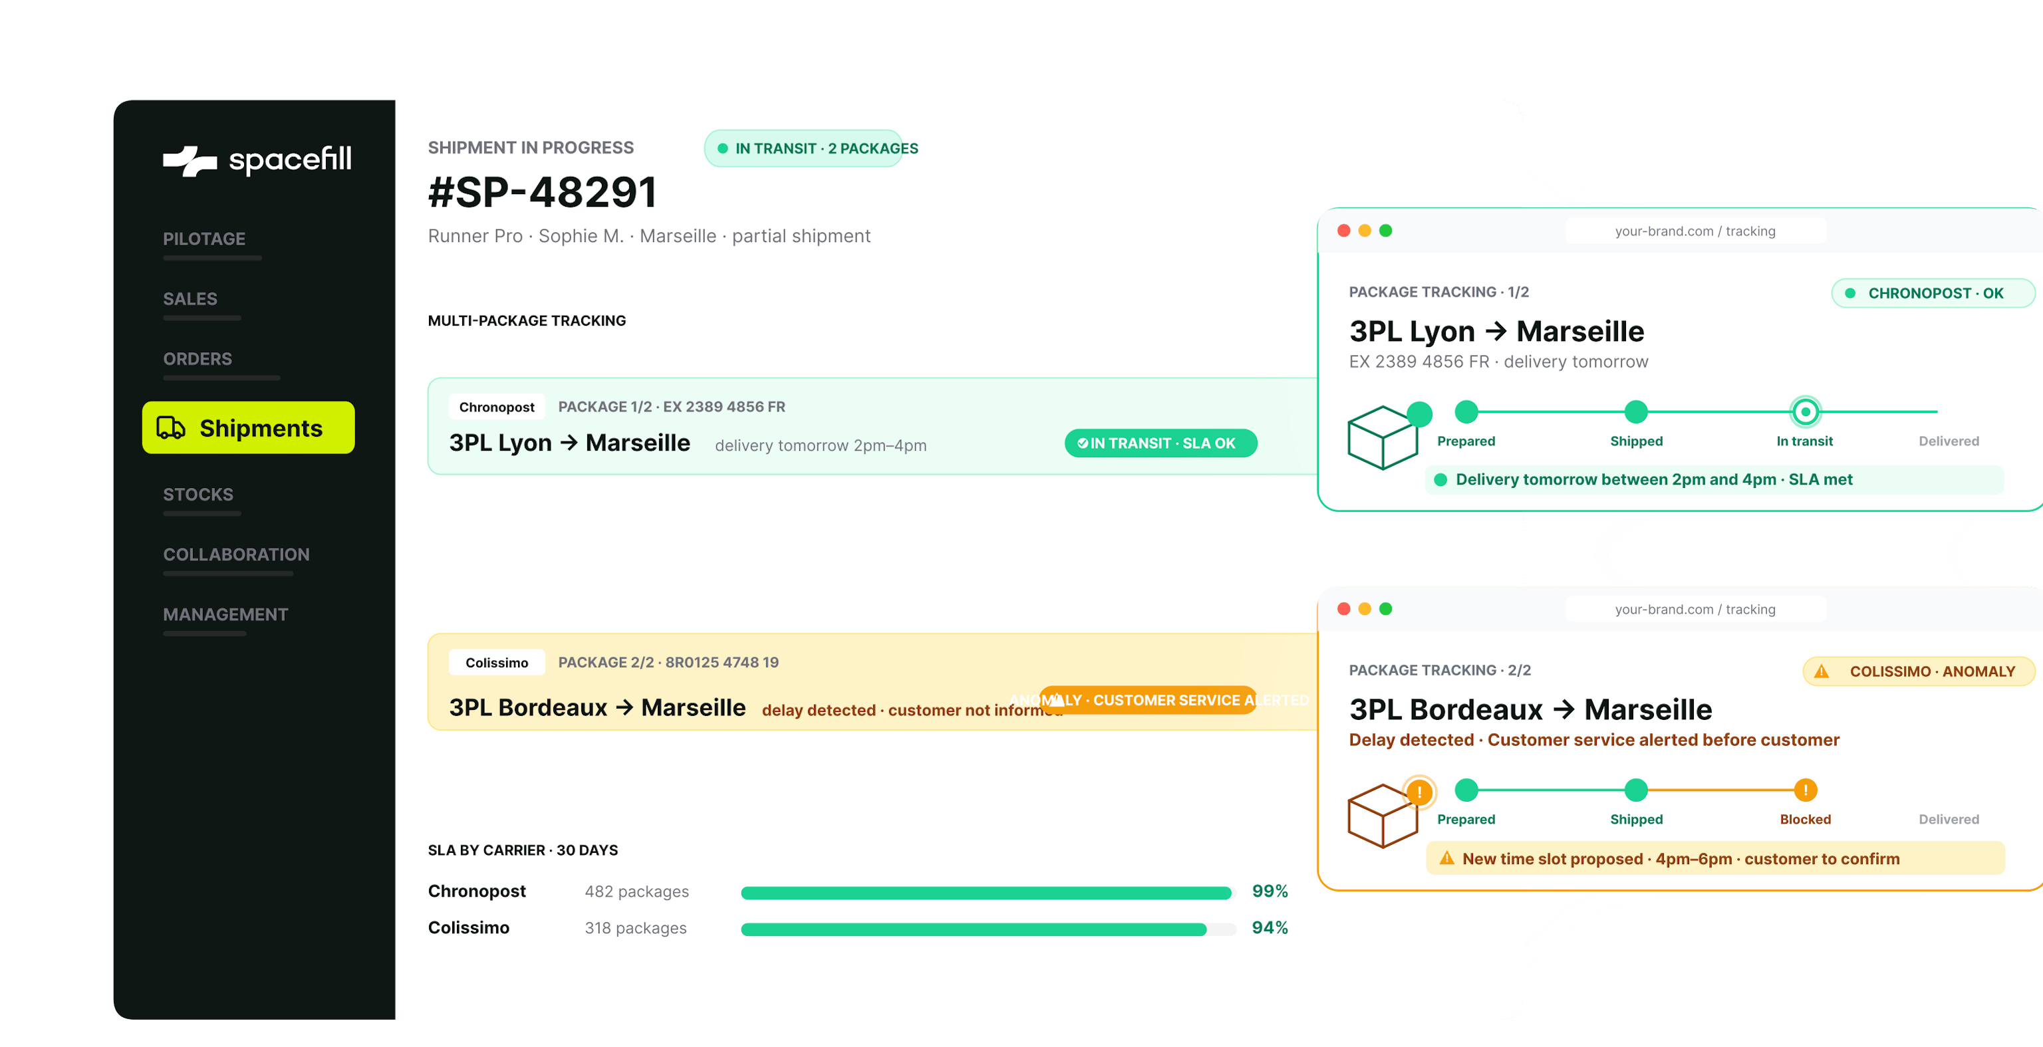Click warning icon beside new time slot message

click(x=1446, y=858)
